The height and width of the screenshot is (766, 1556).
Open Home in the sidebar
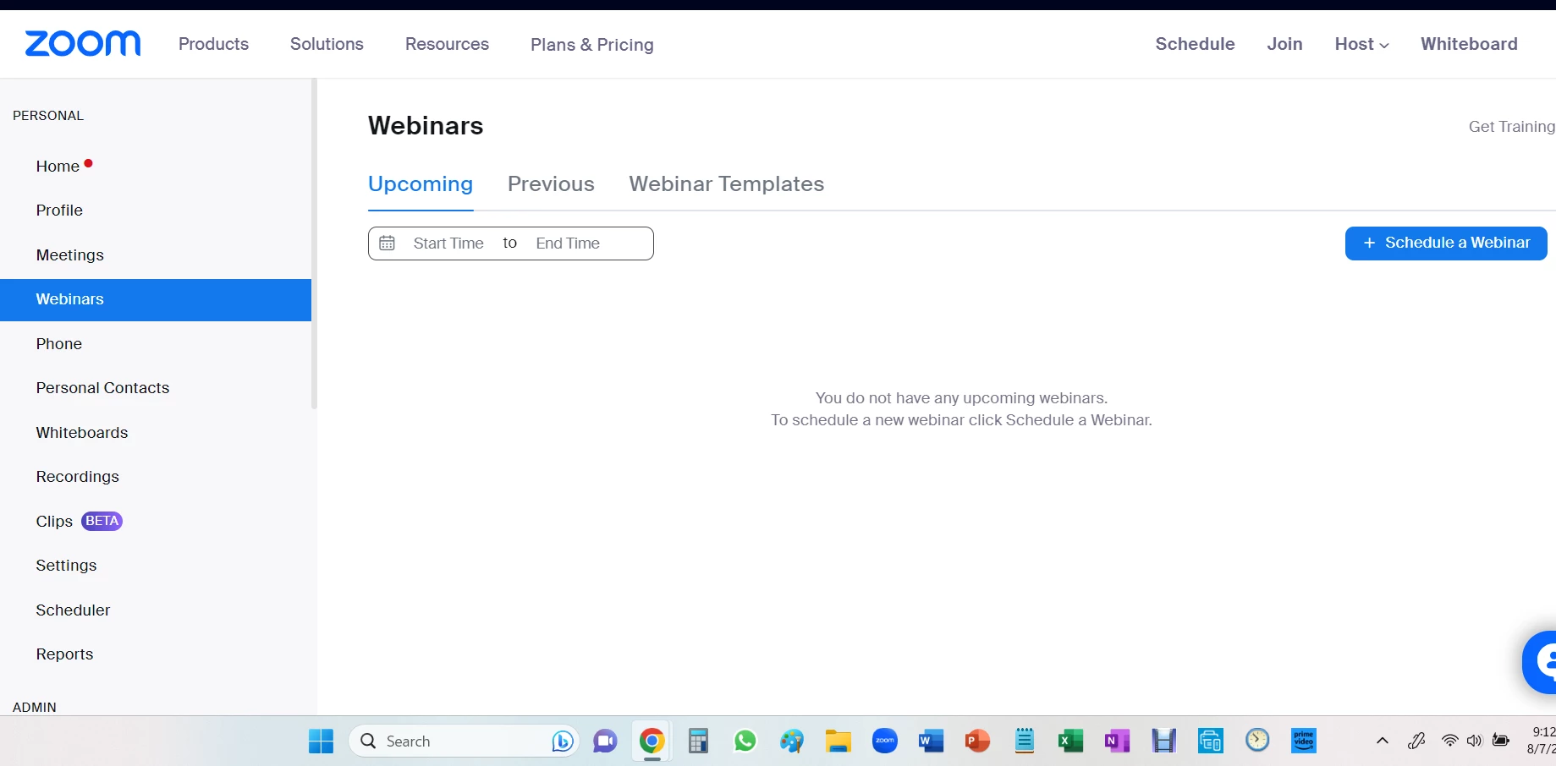(x=58, y=167)
